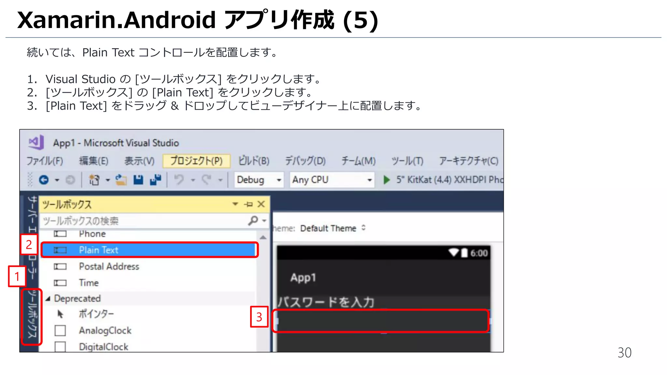Click the Undo arrow icon

tap(179, 180)
